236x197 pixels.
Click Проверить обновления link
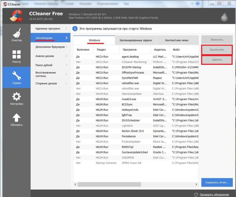coord(214,195)
